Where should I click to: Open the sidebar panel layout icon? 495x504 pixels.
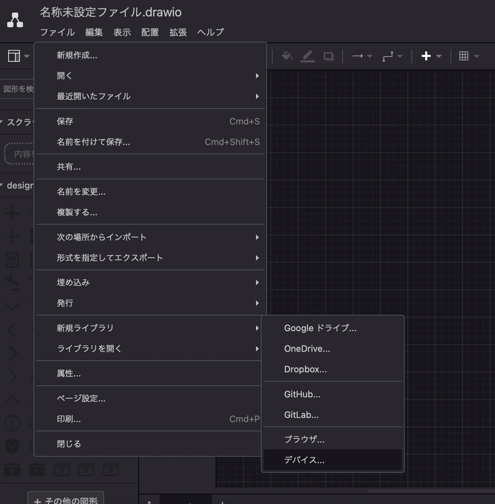coord(18,56)
